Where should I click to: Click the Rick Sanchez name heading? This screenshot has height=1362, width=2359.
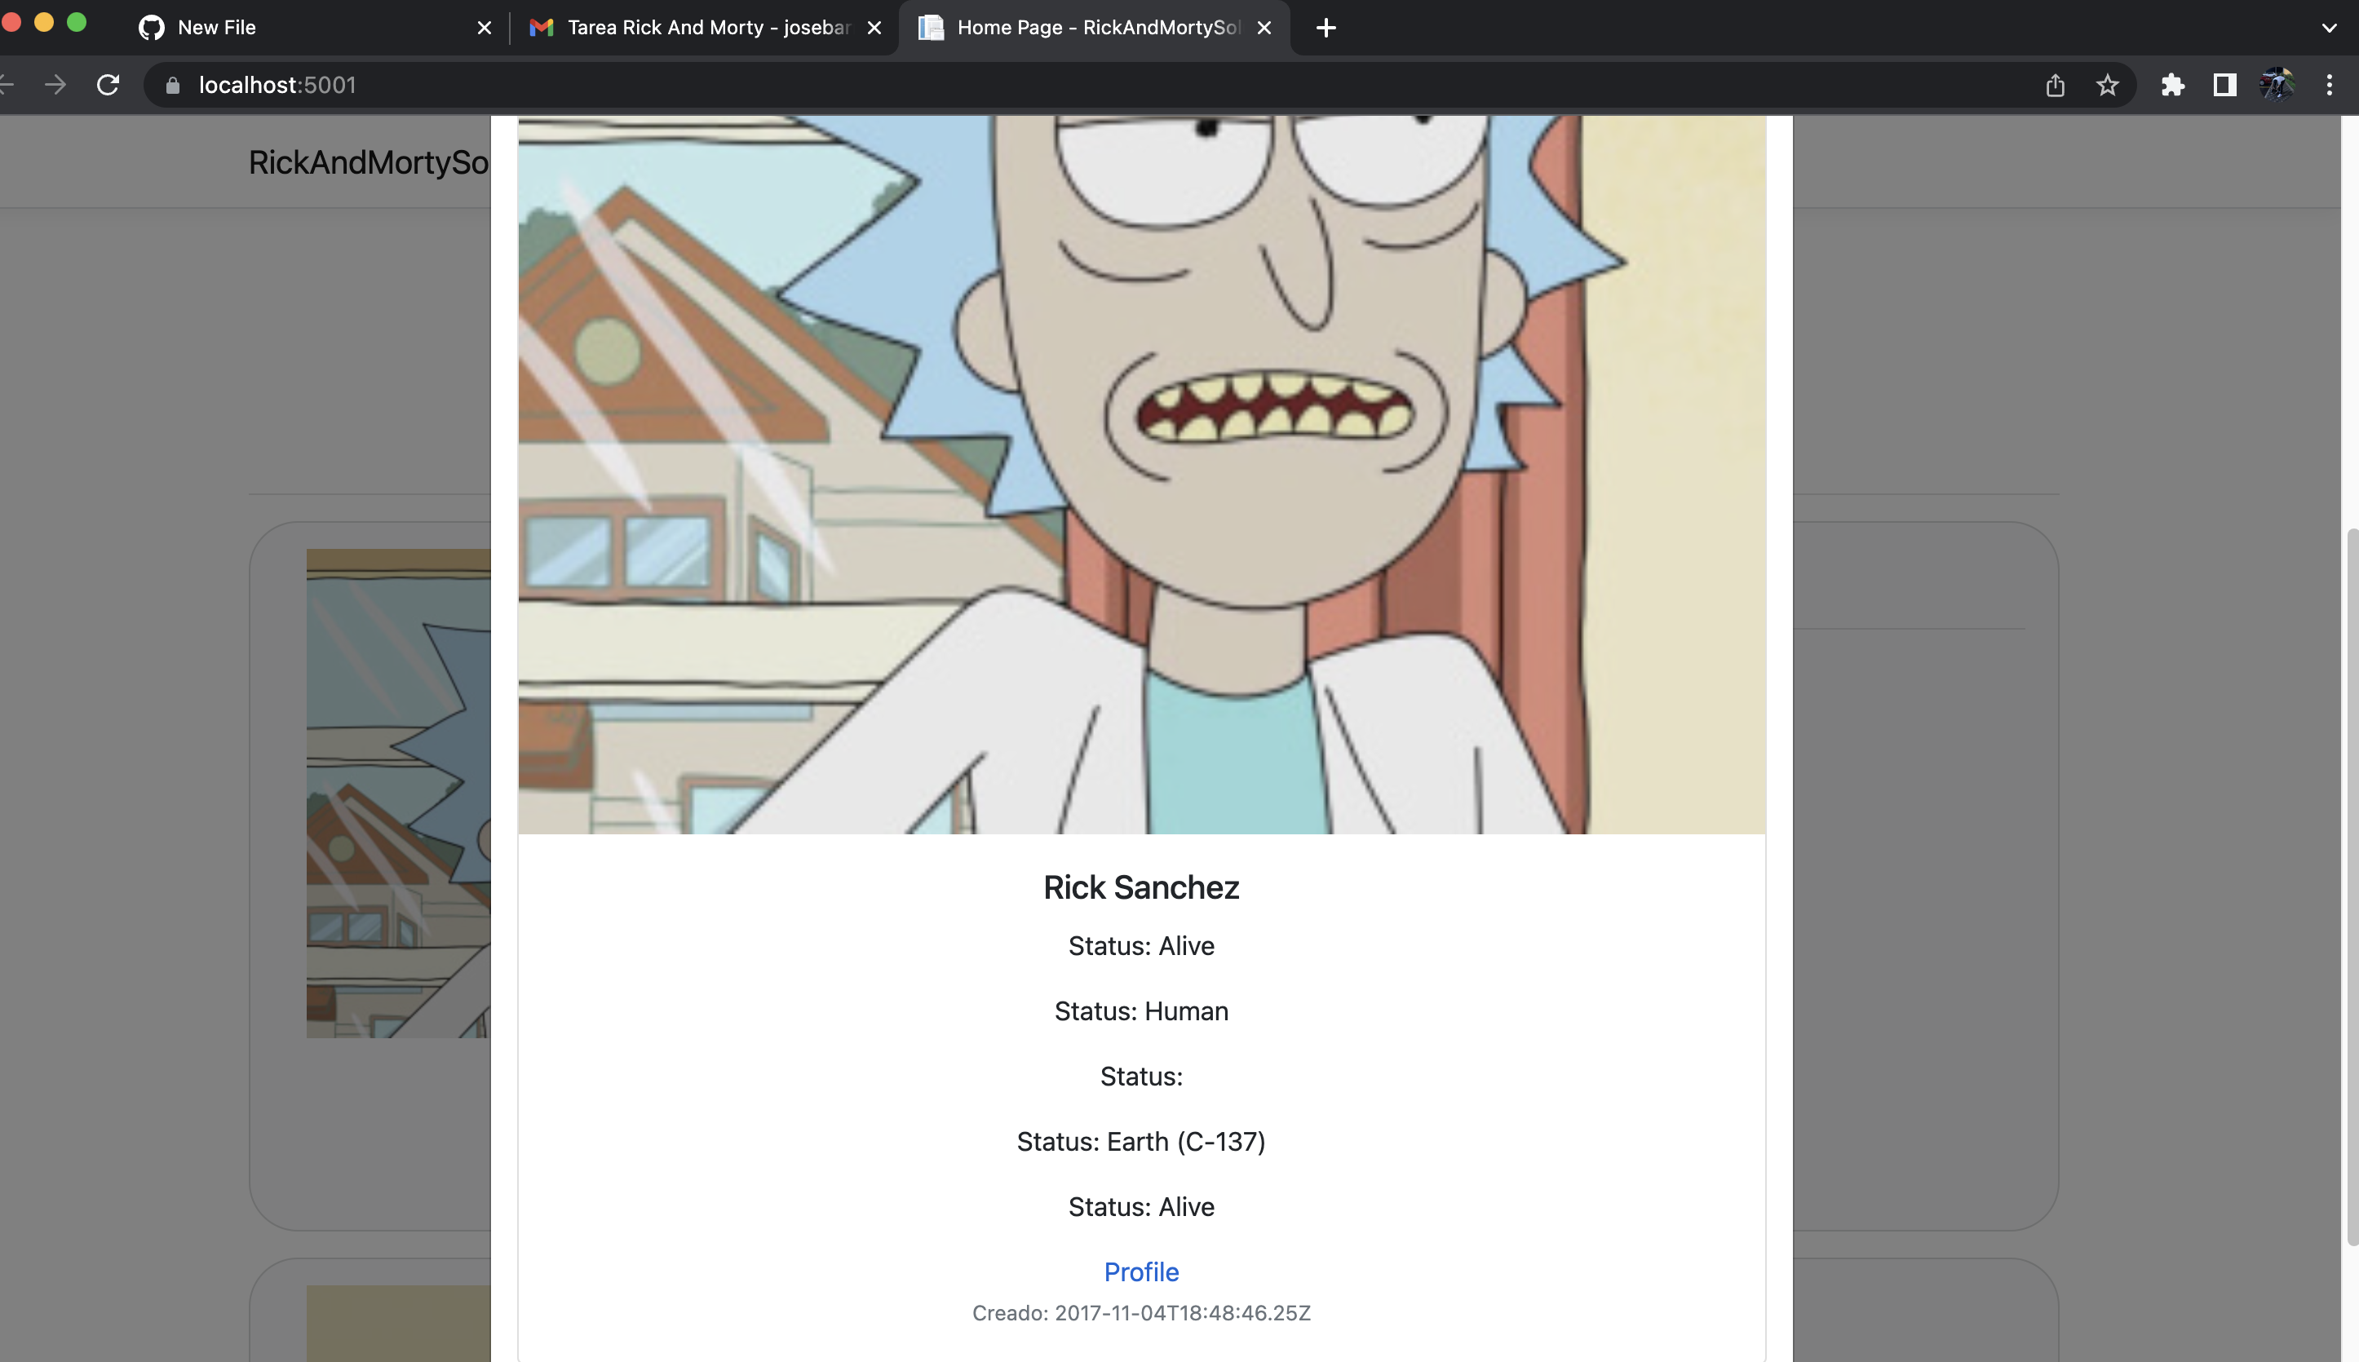pyautogui.click(x=1141, y=887)
